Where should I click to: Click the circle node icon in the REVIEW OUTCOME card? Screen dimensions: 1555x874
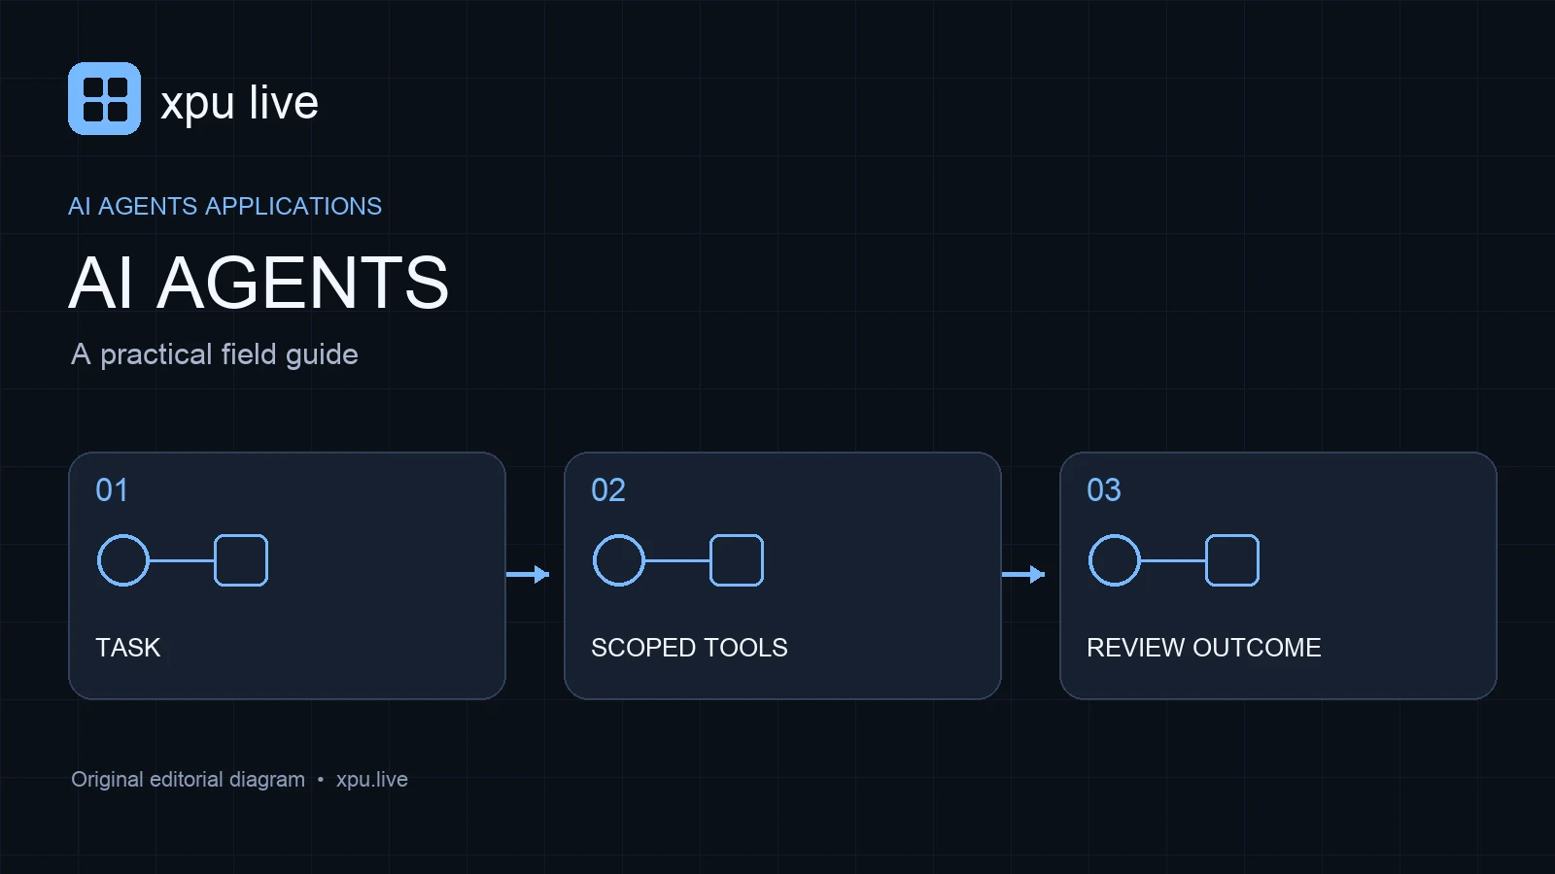click(x=1115, y=560)
